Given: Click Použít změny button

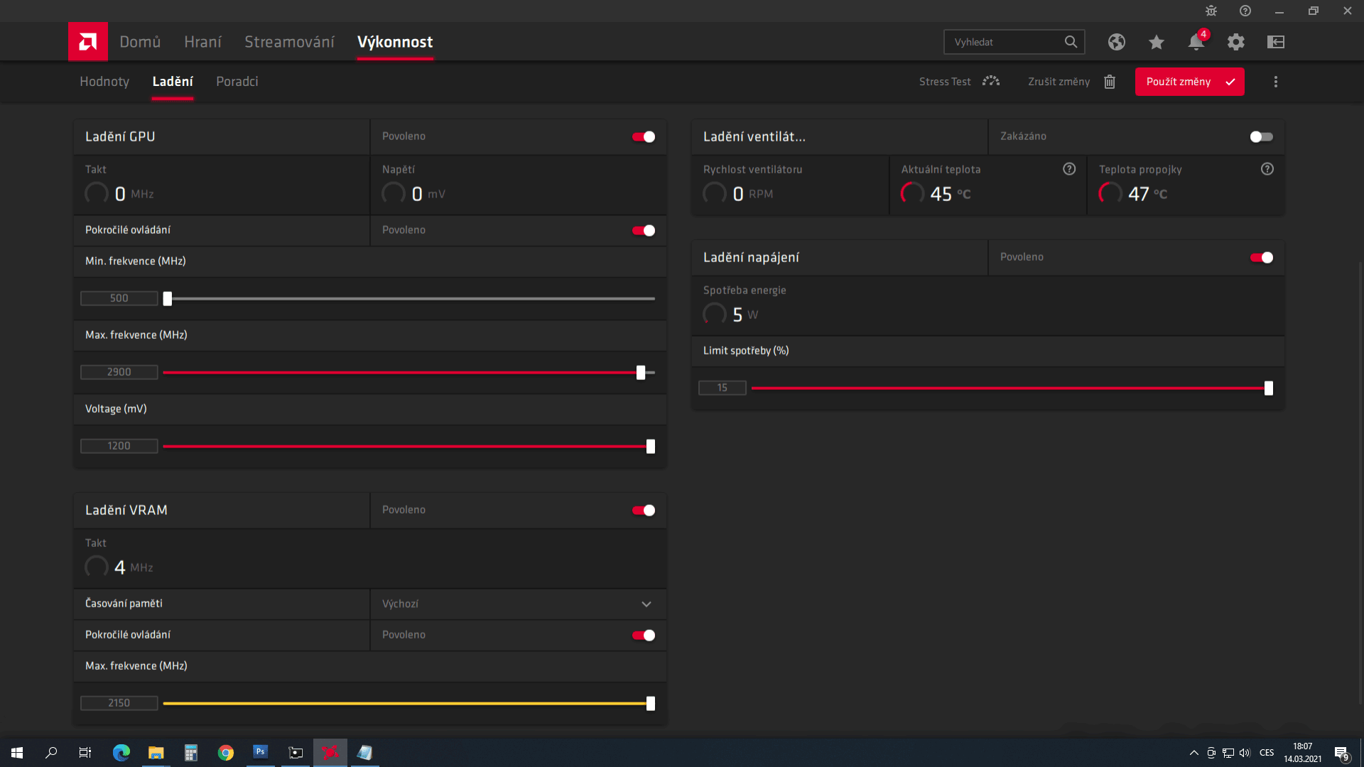Looking at the screenshot, I should 1189,82.
